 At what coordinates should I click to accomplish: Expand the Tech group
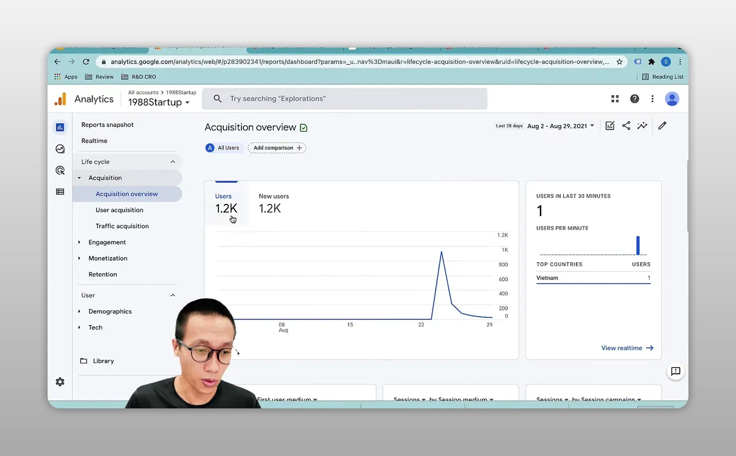[79, 327]
